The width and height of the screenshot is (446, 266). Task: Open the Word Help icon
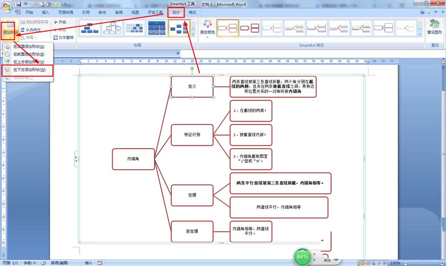click(x=422, y=12)
